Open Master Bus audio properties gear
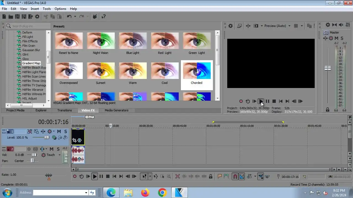The image size is (353, 198). 328,25
